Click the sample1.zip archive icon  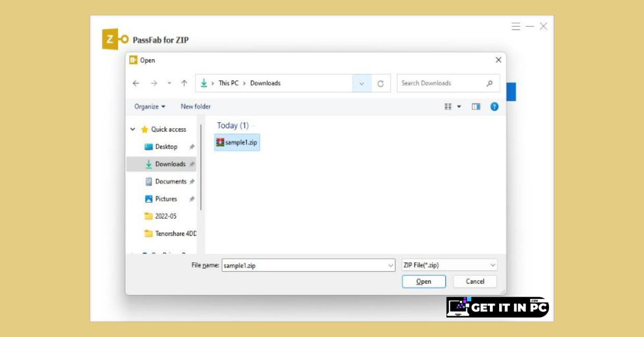point(220,143)
